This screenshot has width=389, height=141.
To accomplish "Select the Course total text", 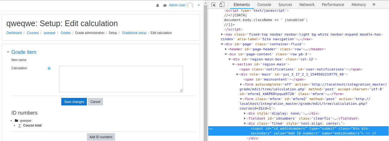I will [32, 125].
